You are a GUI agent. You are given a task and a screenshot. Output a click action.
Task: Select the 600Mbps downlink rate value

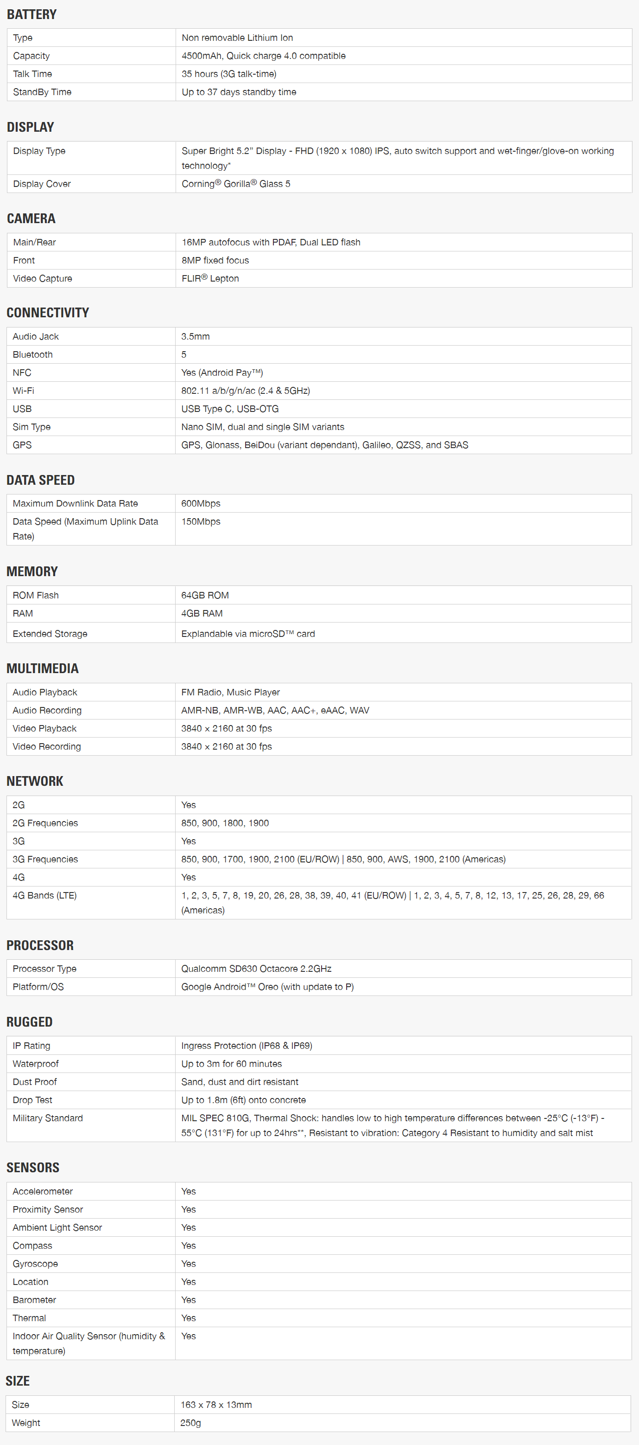point(201,503)
